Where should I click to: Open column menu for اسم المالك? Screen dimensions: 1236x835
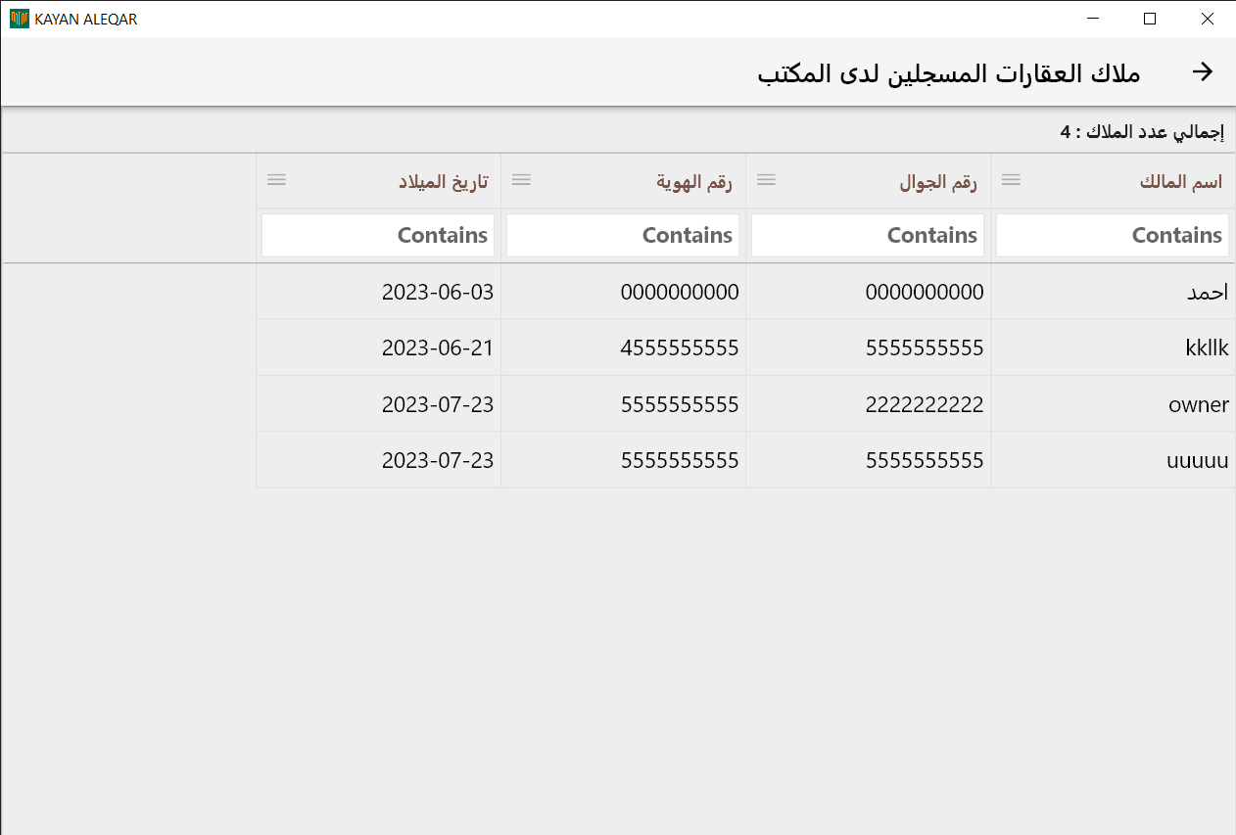click(1011, 179)
